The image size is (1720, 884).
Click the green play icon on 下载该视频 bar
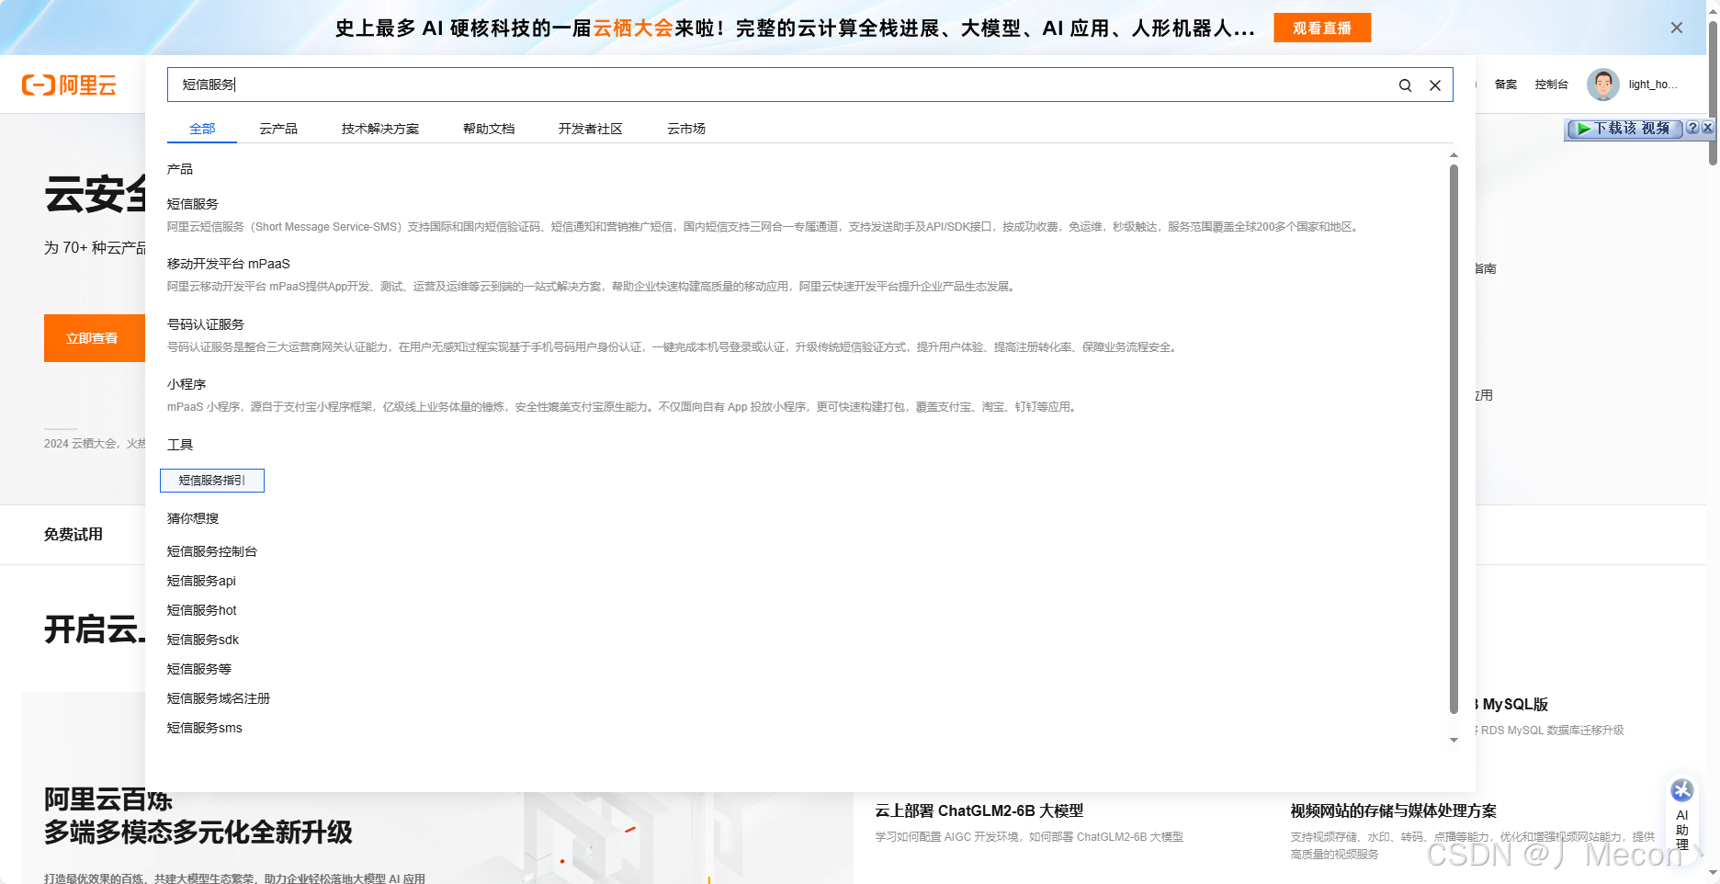click(x=1583, y=128)
